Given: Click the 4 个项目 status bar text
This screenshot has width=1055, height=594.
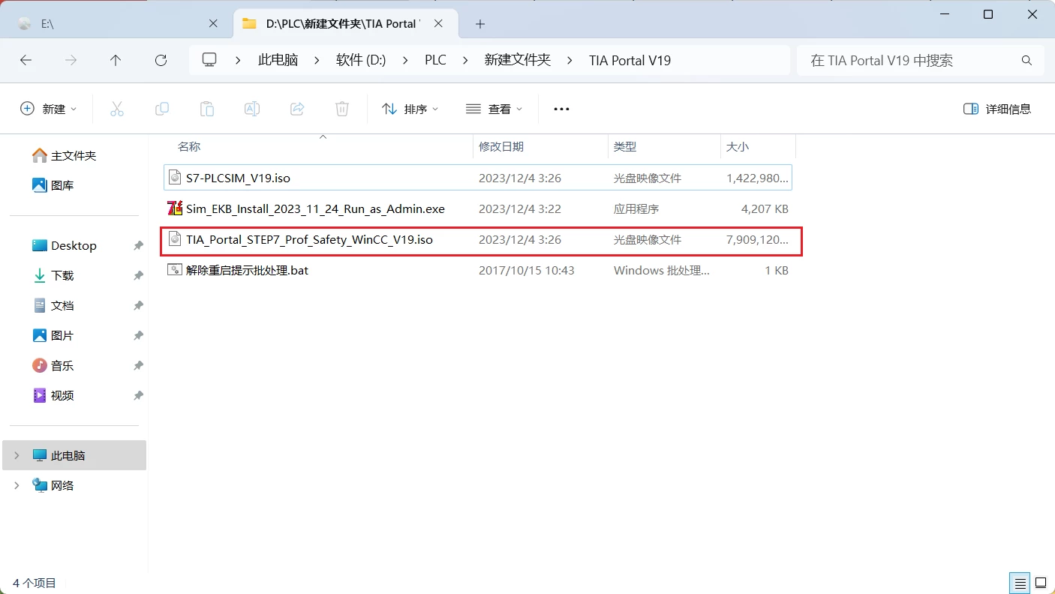Looking at the screenshot, I should (x=35, y=583).
